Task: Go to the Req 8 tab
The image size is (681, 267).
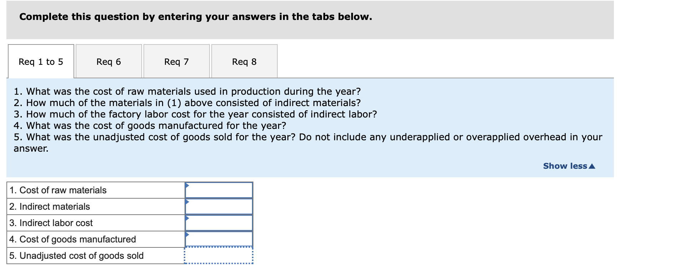Action: (x=244, y=62)
